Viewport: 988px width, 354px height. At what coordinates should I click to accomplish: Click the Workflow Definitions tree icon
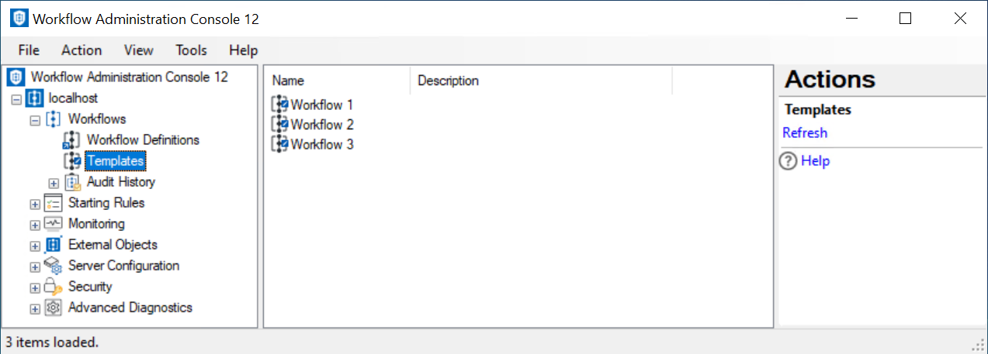click(x=72, y=140)
